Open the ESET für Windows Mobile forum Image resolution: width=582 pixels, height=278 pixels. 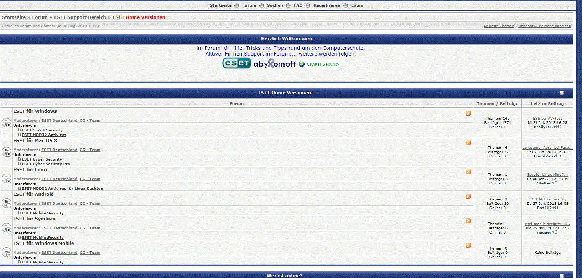pyautogui.click(x=43, y=243)
